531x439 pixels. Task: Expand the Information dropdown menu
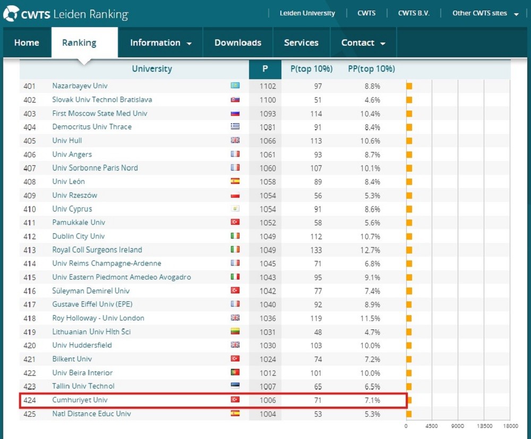pyautogui.click(x=160, y=43)
